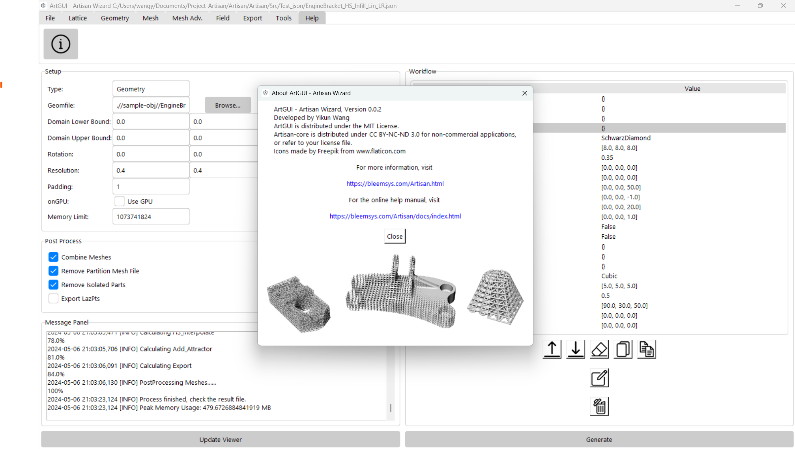Open the Mesh Adv. menu
The width and height of the screenshot is (795, 449).
click(187, 18)
